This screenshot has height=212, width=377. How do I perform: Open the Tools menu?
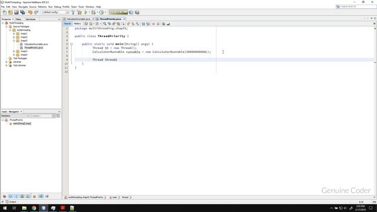(x=81, y=6)
